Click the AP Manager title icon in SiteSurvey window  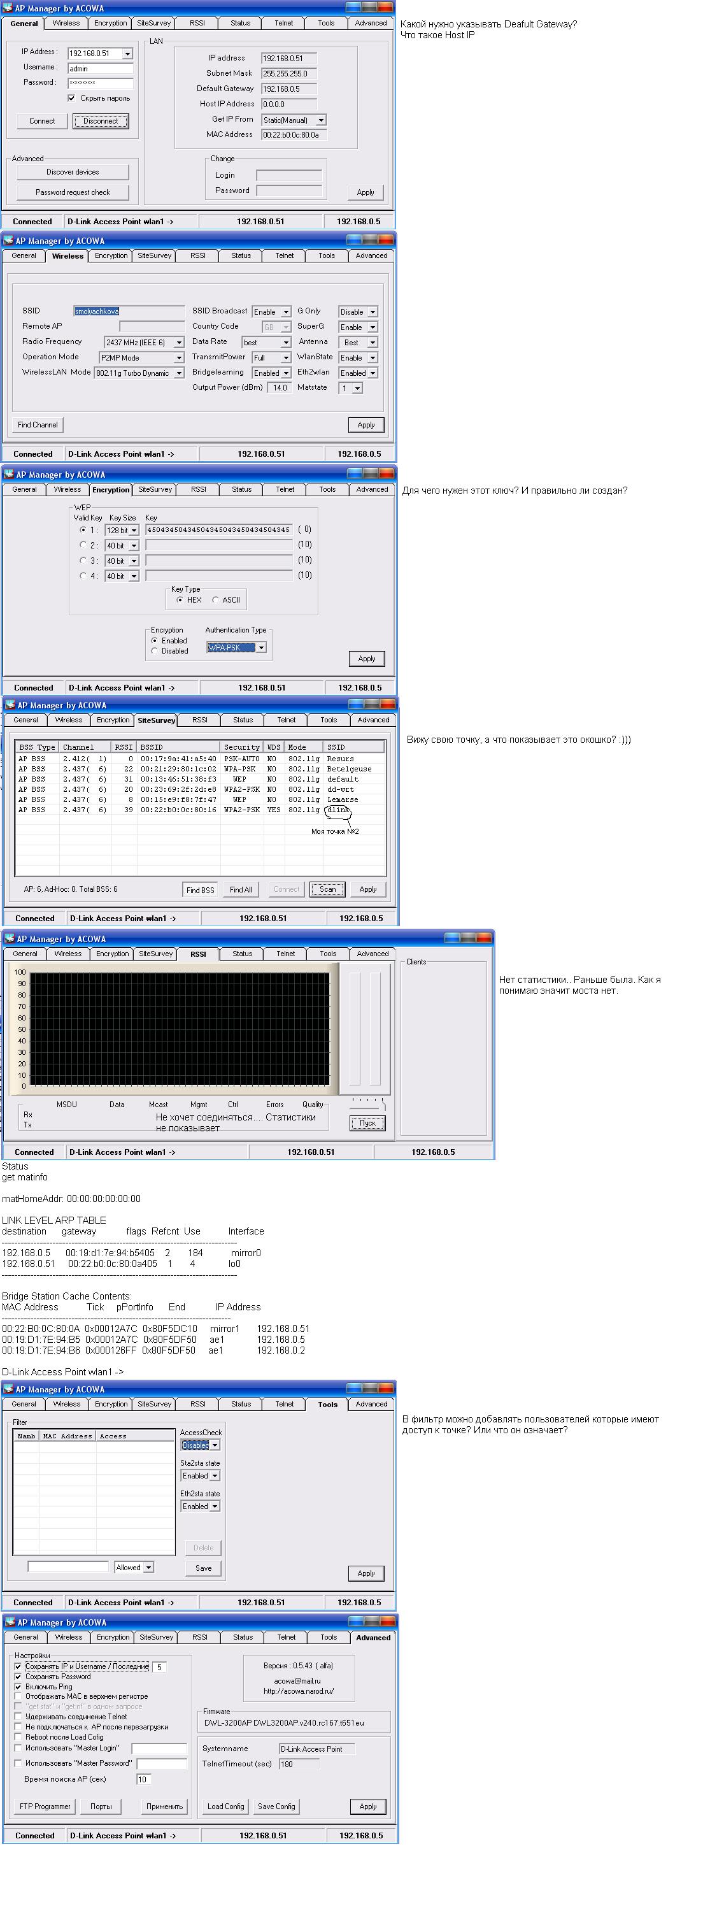(10, 705)
